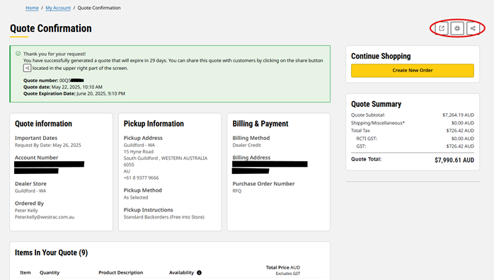Click the Billing Address label
Image resolution: width=494 pixels, height=280 pixels.
251,157
